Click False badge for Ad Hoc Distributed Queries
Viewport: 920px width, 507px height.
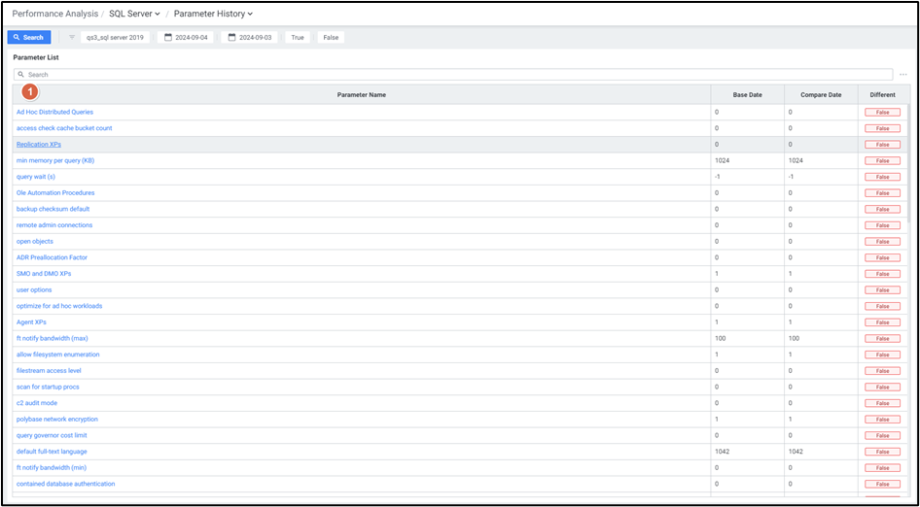(x=882, y=113)
